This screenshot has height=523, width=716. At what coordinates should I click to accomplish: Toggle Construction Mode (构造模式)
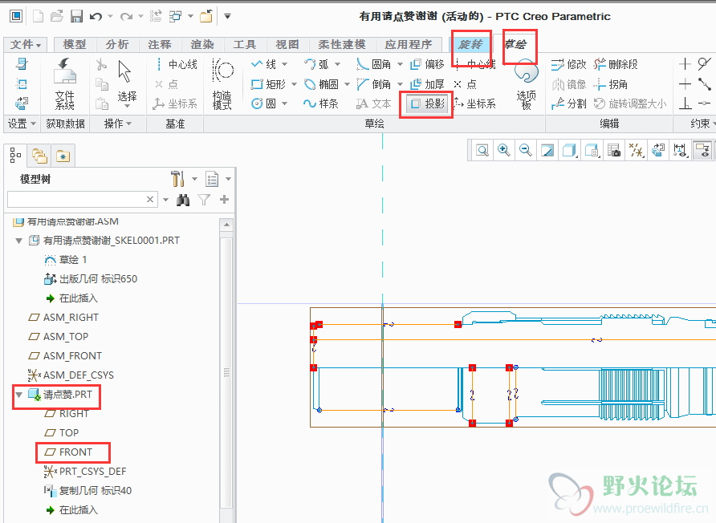point(222,84)
